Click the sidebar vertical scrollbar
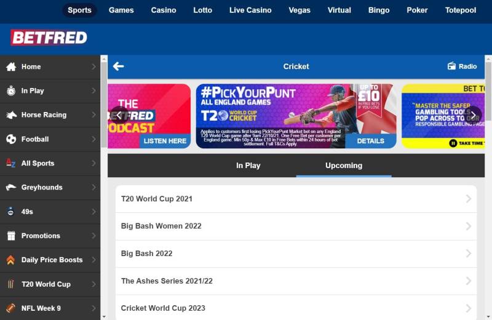 click(104, 185)
